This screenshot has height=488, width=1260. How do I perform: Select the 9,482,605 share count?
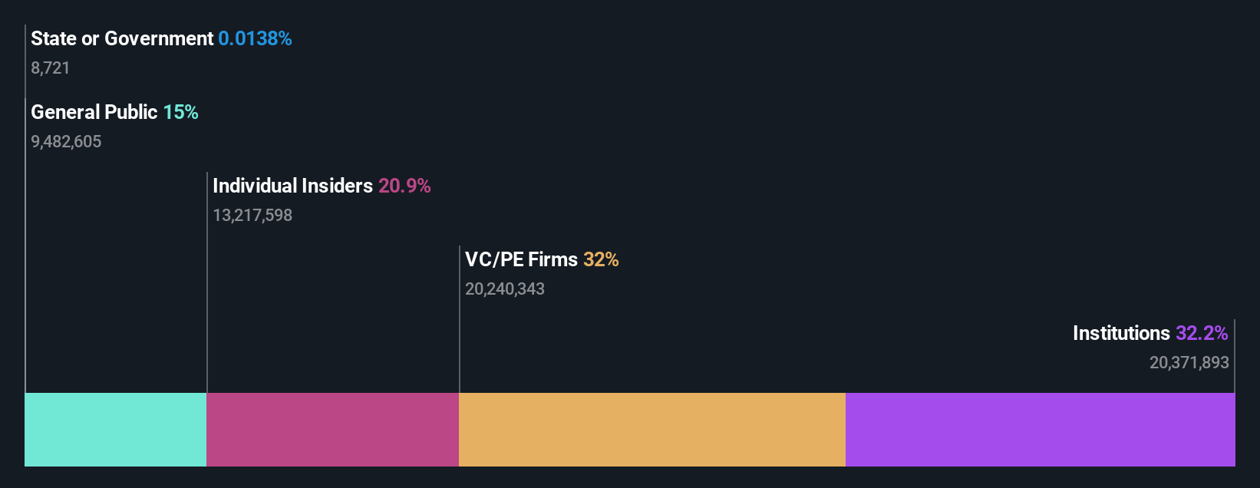coord(66,142)
